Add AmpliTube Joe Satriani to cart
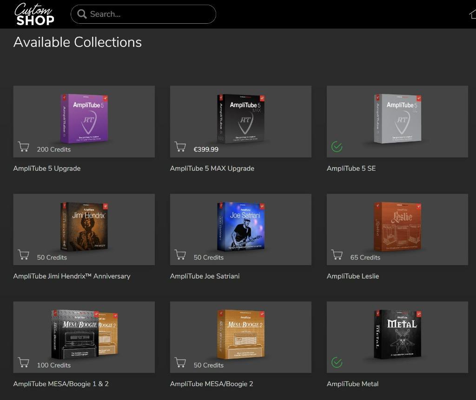This screenshot has width=476, height=400. coord(180,255)
